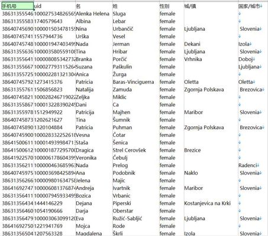Image resolution: width=268 pixels, height=236 pixels.
Task: Click the 名 header cell
Action: (94, 6)
